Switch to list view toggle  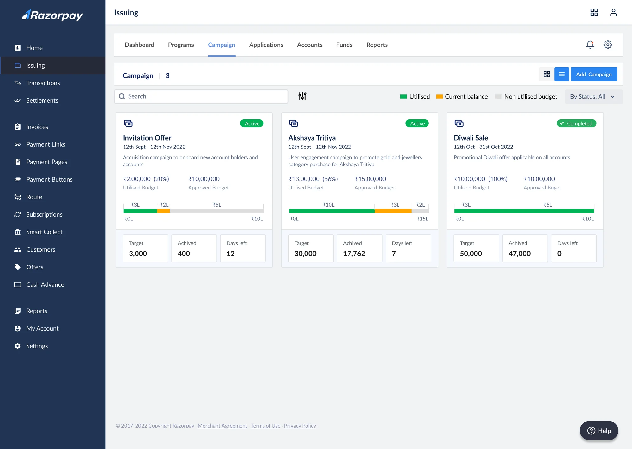pos(562,74)
